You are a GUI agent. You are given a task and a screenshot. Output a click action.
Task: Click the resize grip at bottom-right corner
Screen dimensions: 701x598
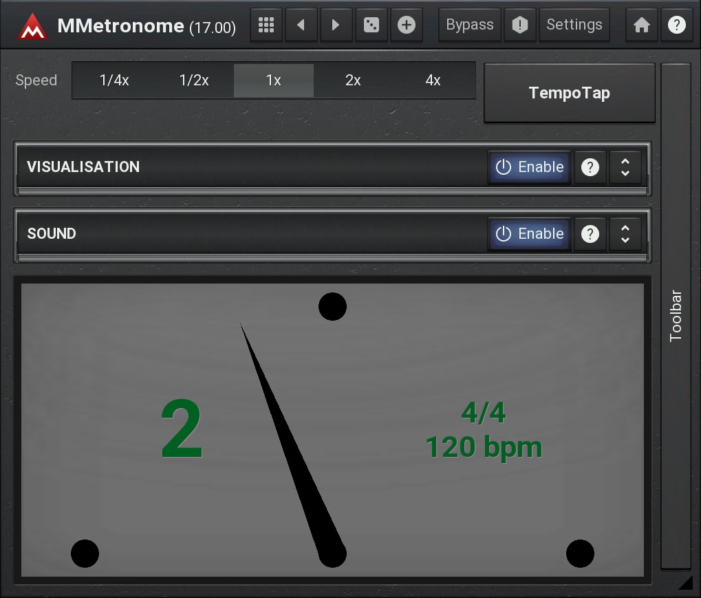(686, 584)
